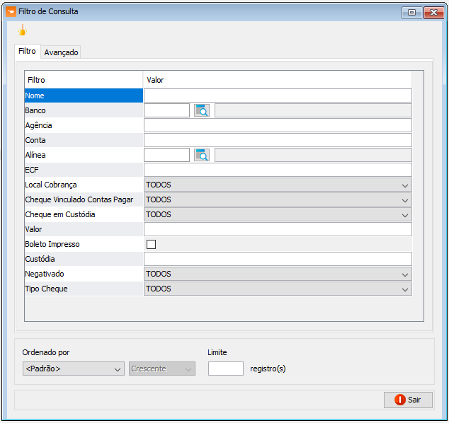Expand the Local Cobrança dropdown
Viewport: 449px width, 423px height.
coord(404,185)
